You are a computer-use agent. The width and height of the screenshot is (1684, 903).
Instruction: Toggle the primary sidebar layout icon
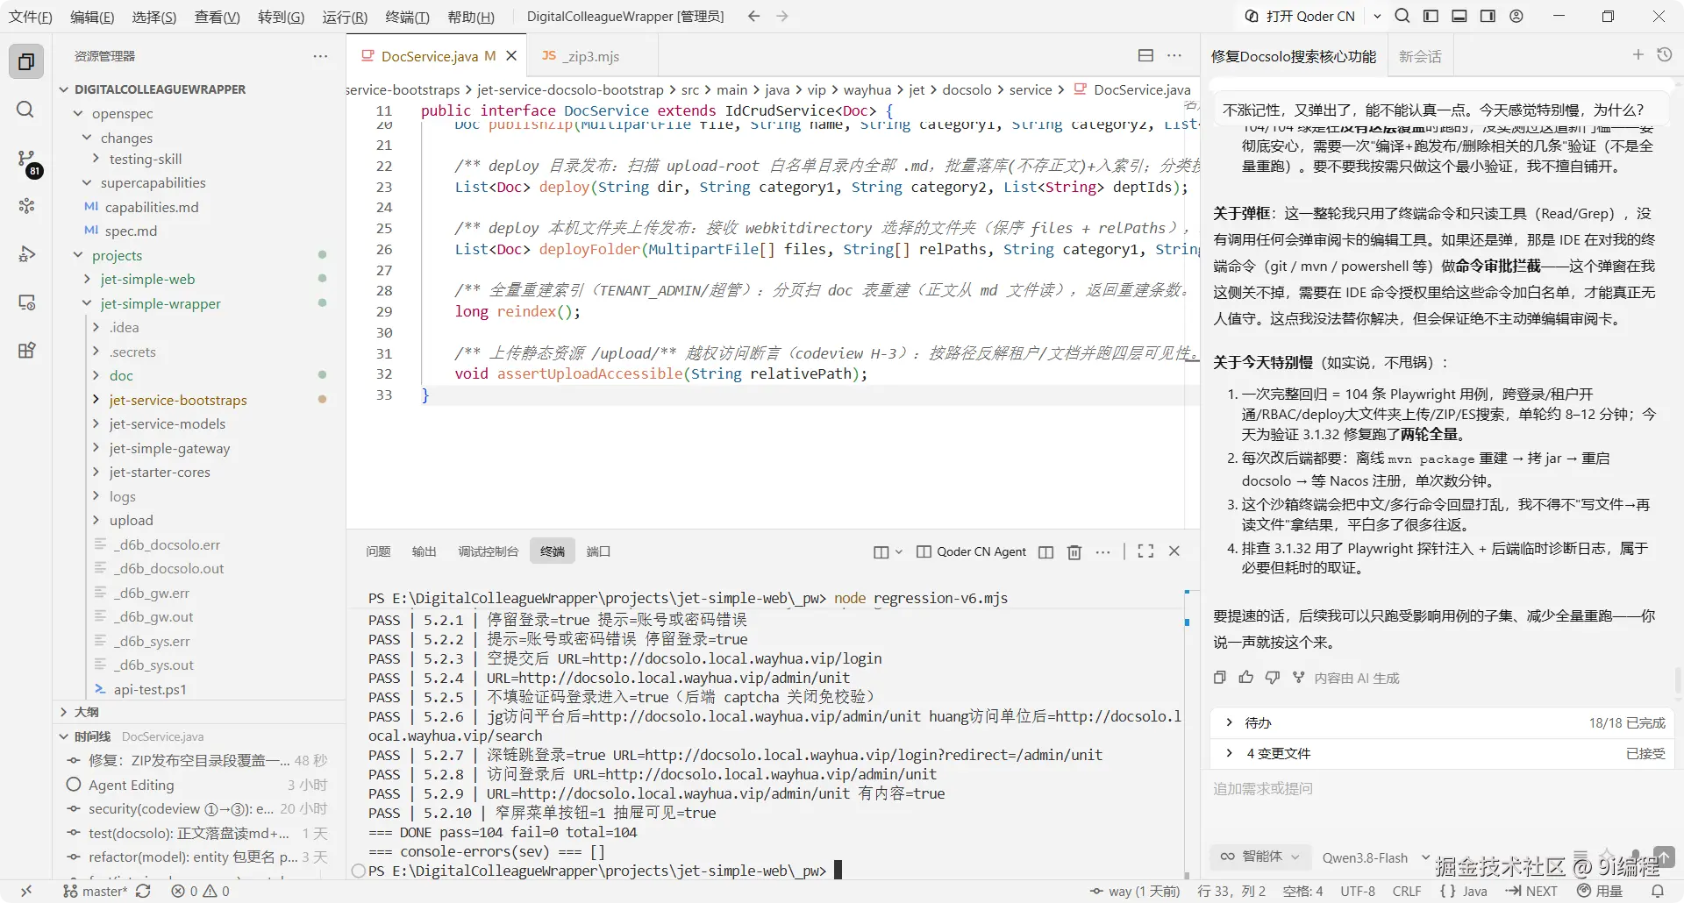click(x=1431, y=16)
